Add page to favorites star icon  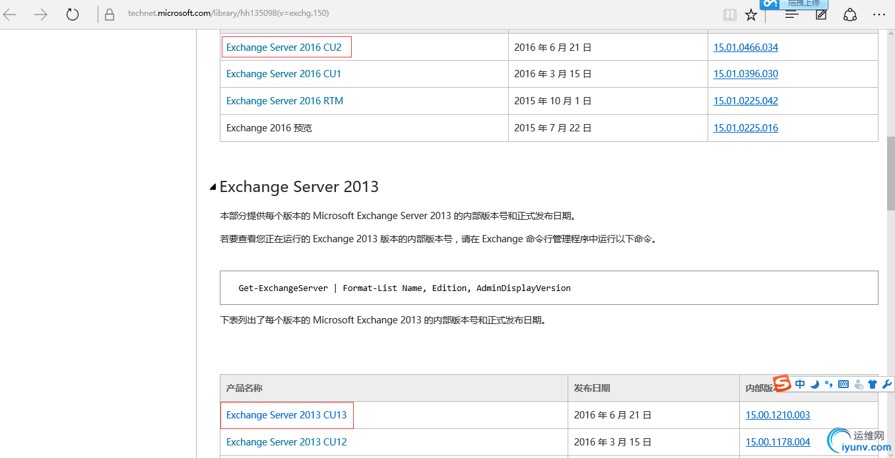[x=751, y=15]
